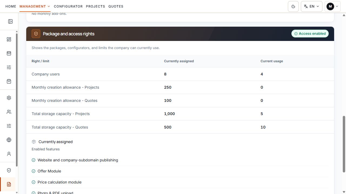This screenshot has width=346, height=194.
Task: Click Total storage capacity - Projects label
Action: pos(61,114)
